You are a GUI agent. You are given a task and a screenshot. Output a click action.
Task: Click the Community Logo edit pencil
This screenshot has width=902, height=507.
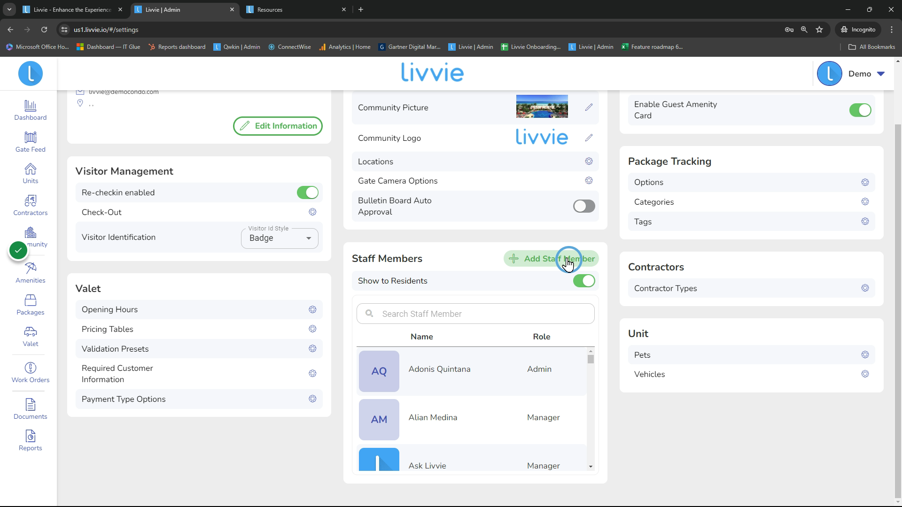point(589,138)
